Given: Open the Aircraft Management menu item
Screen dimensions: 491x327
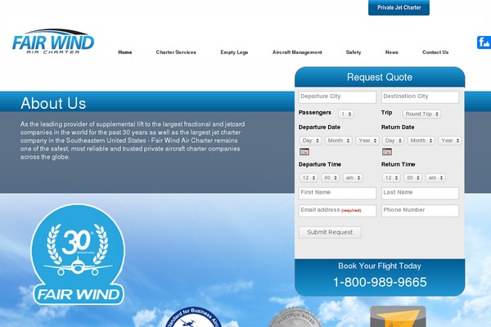Looking at the screenshot, I should tap(297, 52).
